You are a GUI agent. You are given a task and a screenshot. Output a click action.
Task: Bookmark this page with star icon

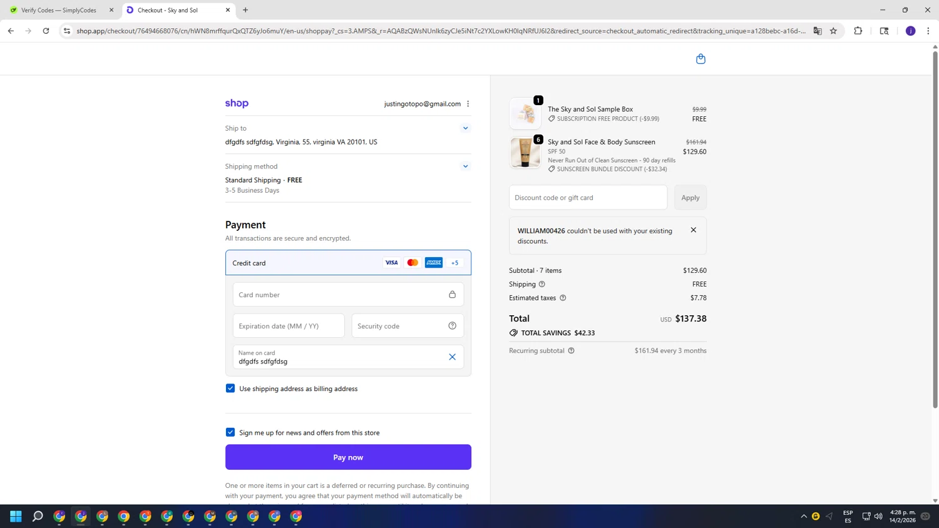pos(833,31)
